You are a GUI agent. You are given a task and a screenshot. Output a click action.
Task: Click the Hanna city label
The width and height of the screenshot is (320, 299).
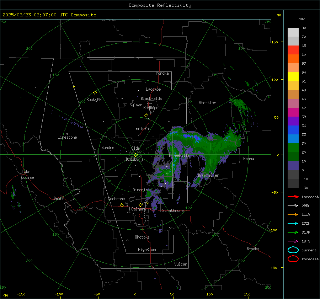(x=249, y=159)
